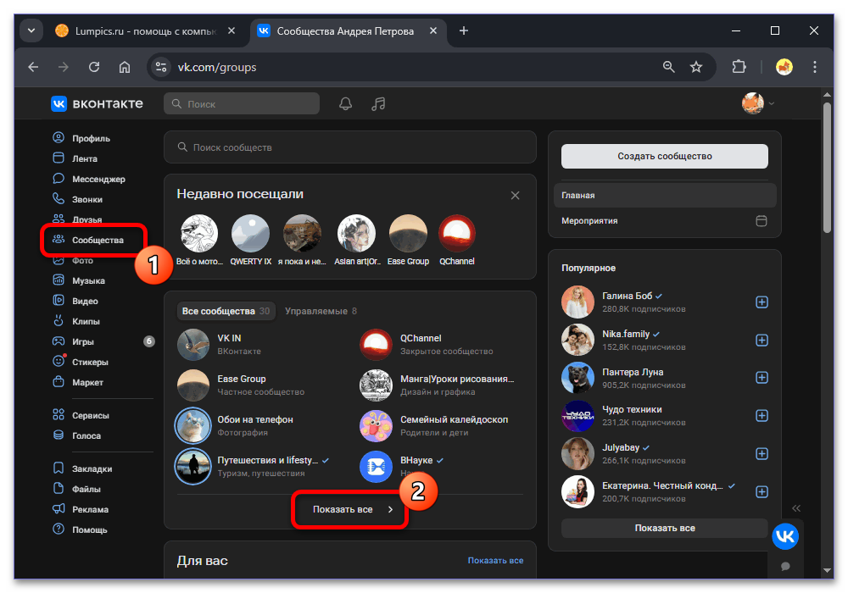Click the Поиск сообществ search field

click(350, 147)
